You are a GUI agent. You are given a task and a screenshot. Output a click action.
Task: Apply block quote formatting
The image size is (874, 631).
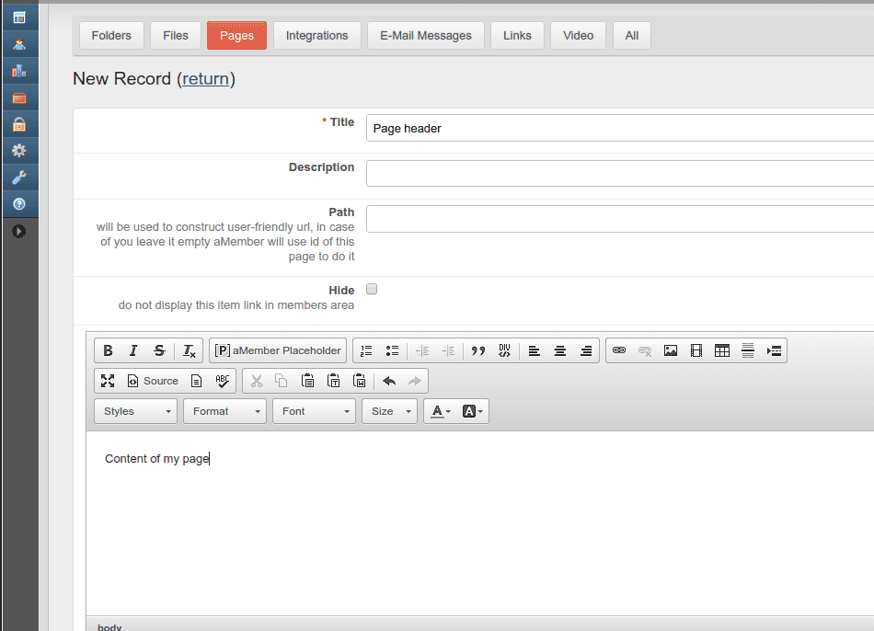478,350
